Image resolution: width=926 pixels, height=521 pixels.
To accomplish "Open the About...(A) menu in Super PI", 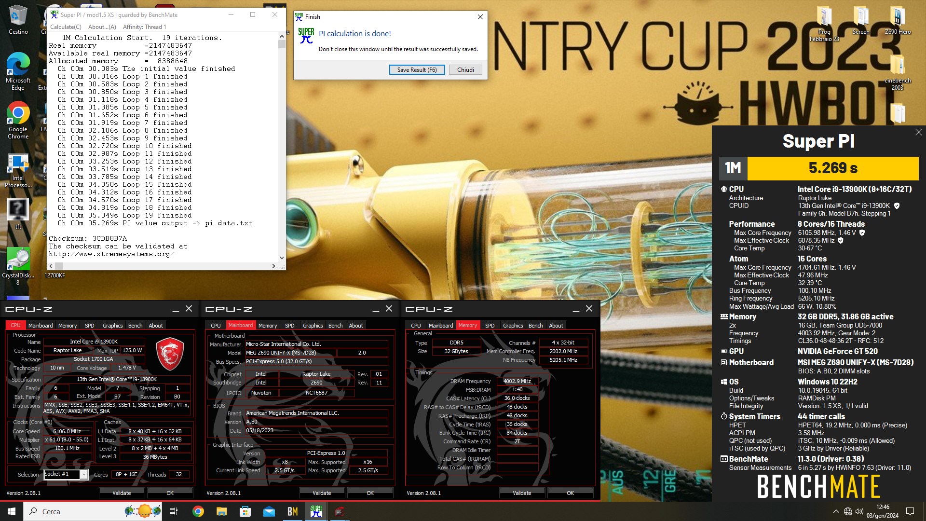I will click(102, 27).
